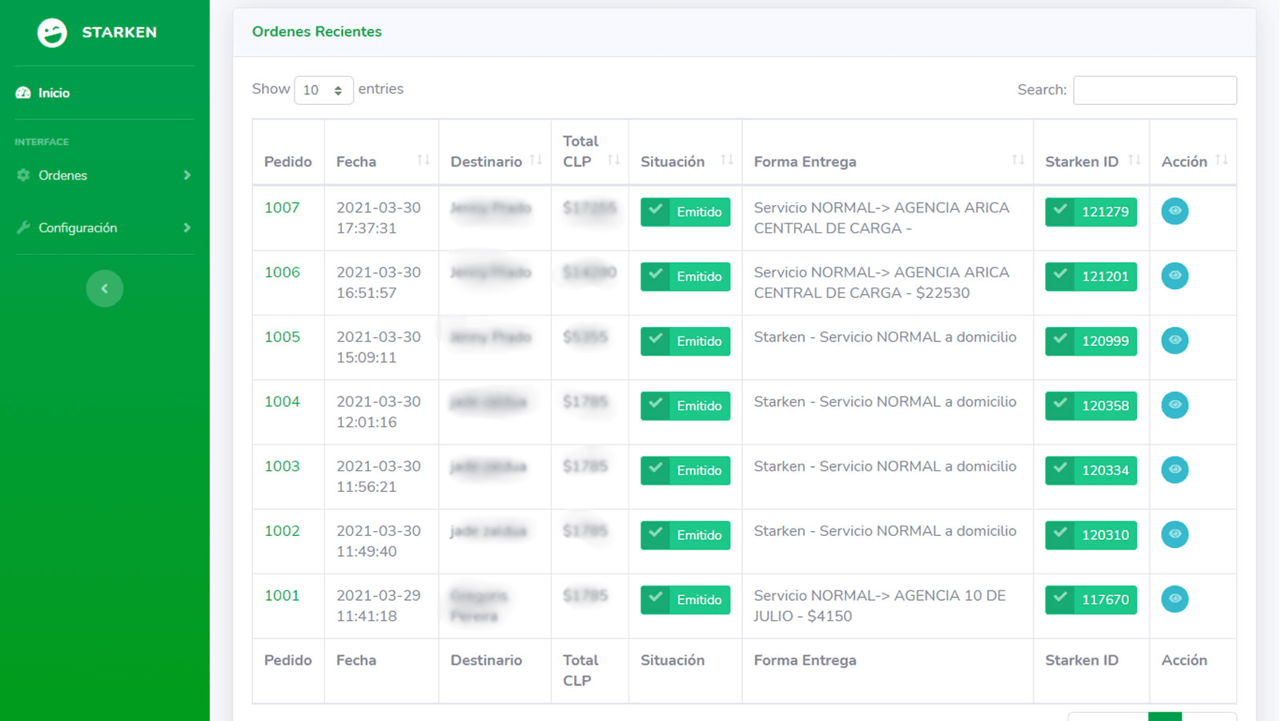The height and width of the screenshot is (721, 1281).
Task: Click eye icon in order 1003 row
Action: tap(1175, 470)
